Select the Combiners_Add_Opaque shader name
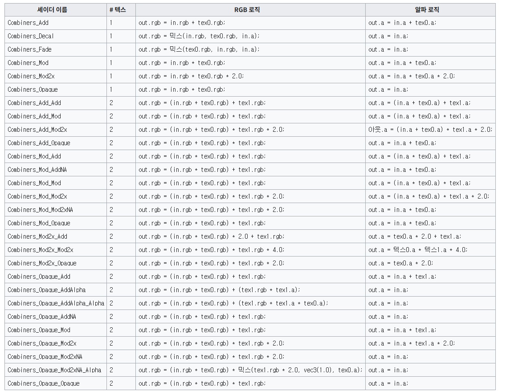The width and height of the screenshot is (506, 391). [39, 143]
